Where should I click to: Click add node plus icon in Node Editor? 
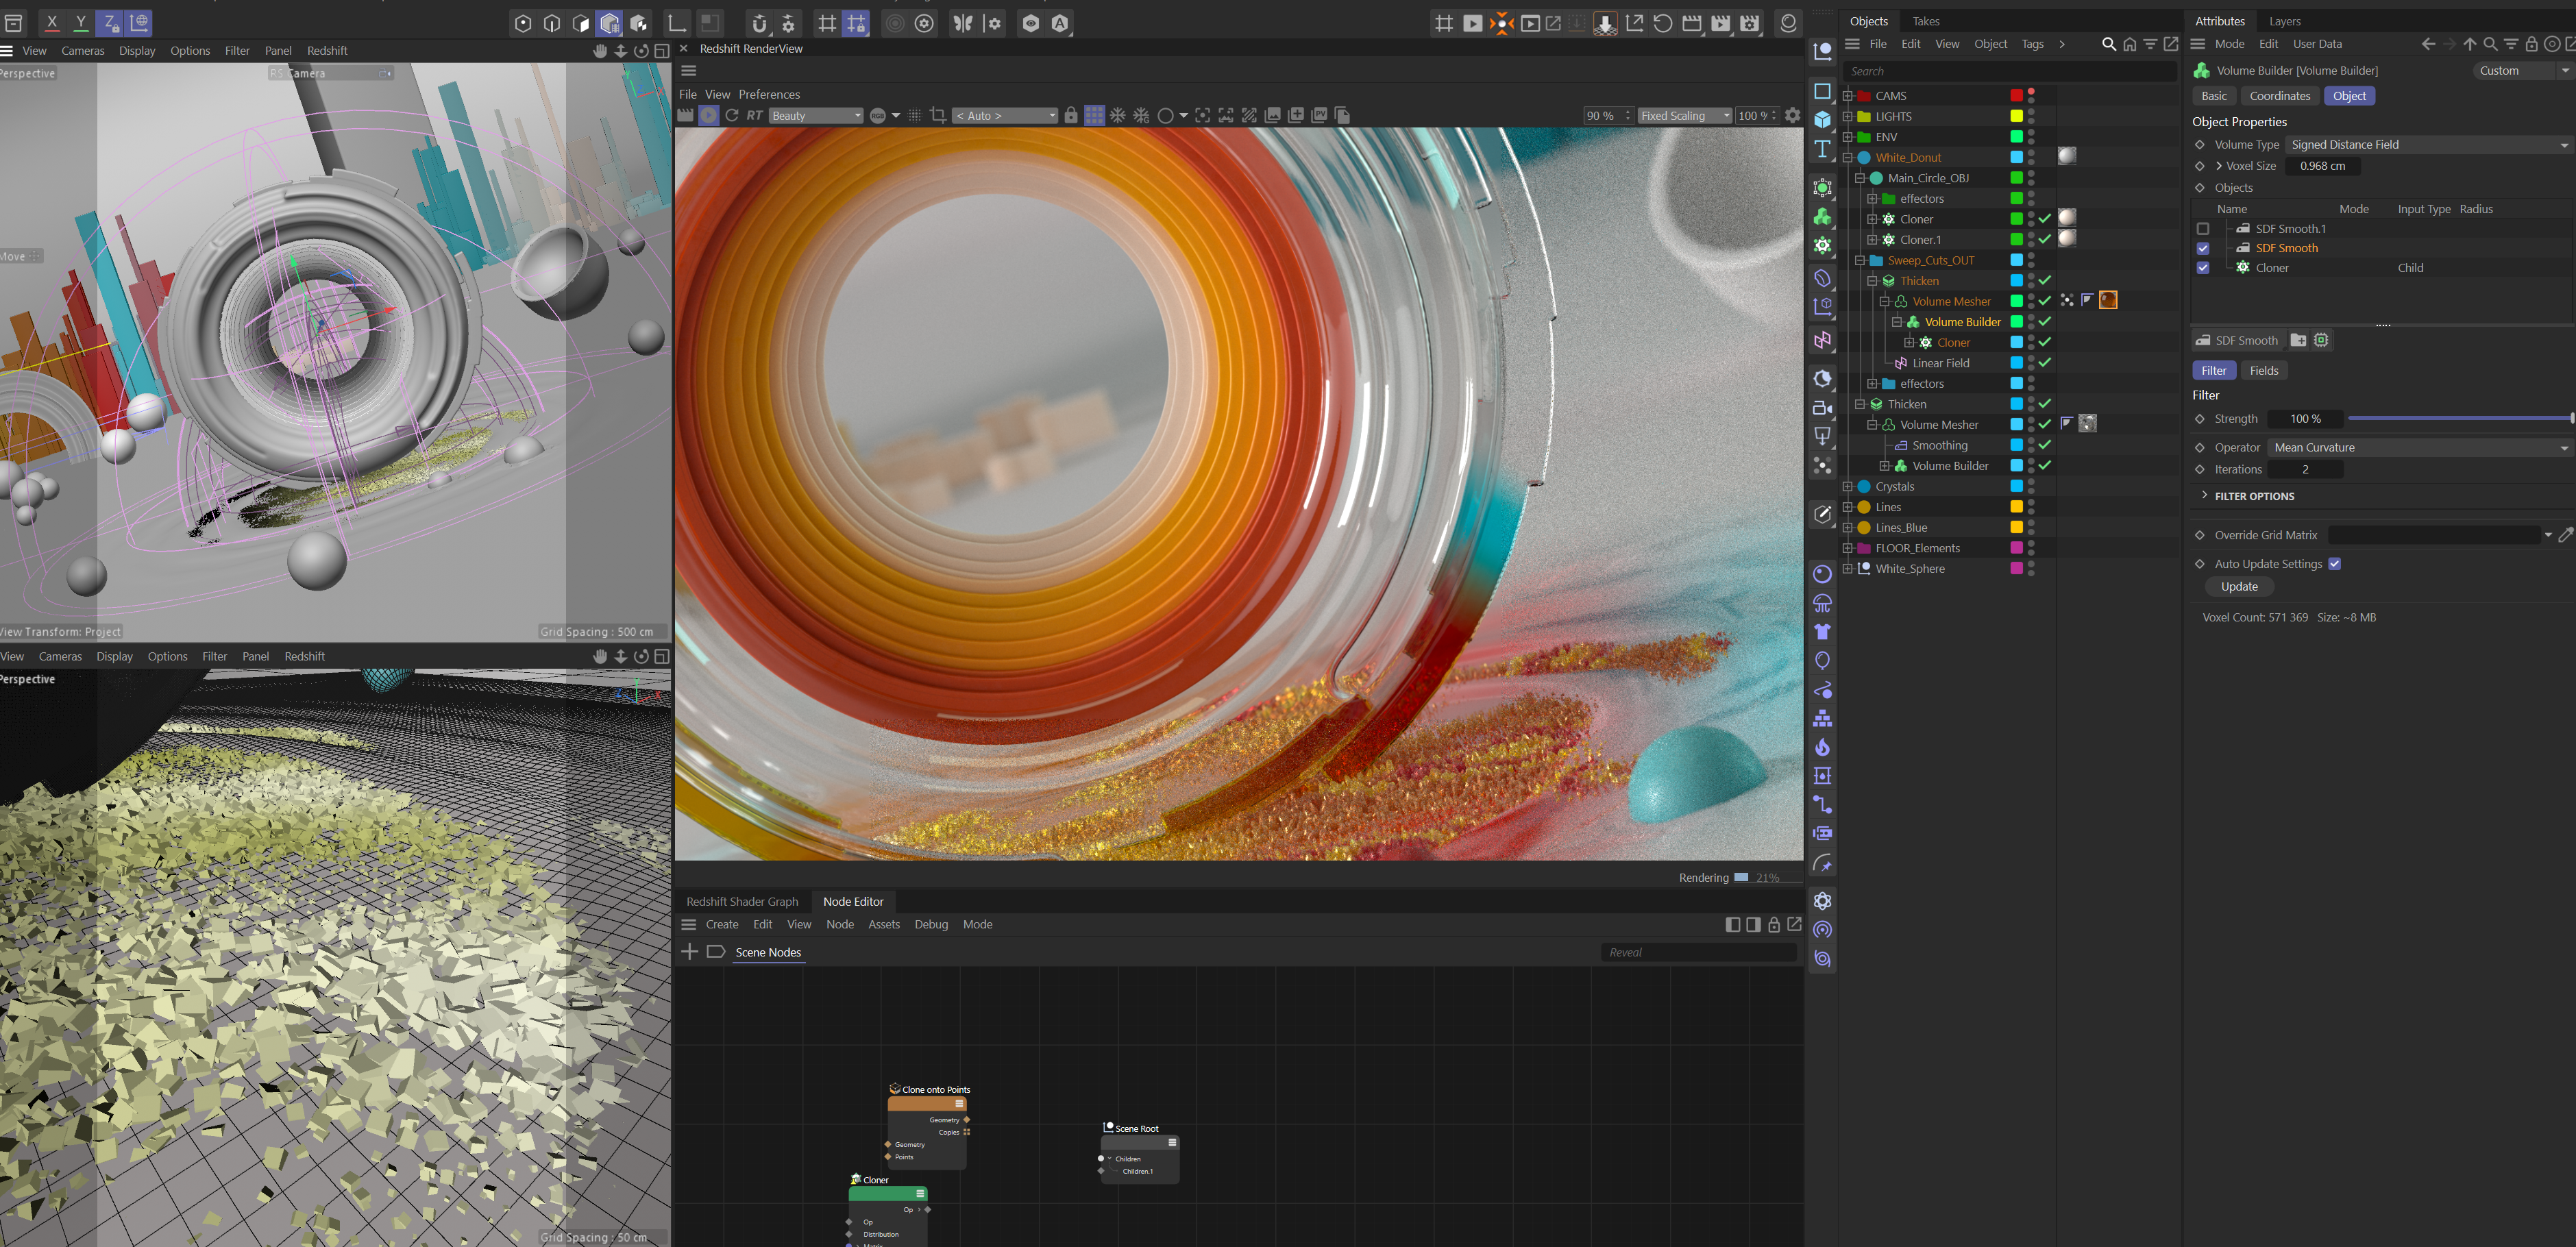pyautogui.click(x=689, y=952)
